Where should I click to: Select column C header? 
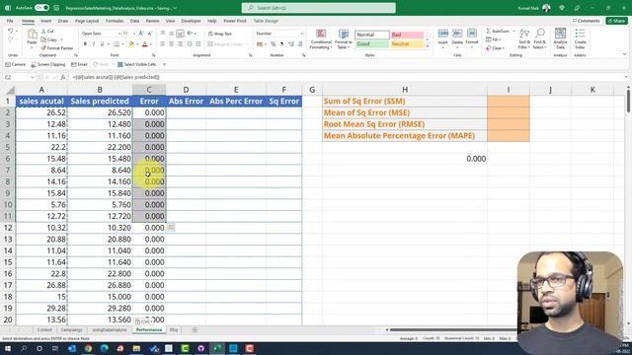click(x=149, y=90)
